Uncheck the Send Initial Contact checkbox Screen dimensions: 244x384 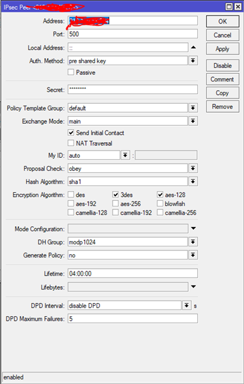71,132
